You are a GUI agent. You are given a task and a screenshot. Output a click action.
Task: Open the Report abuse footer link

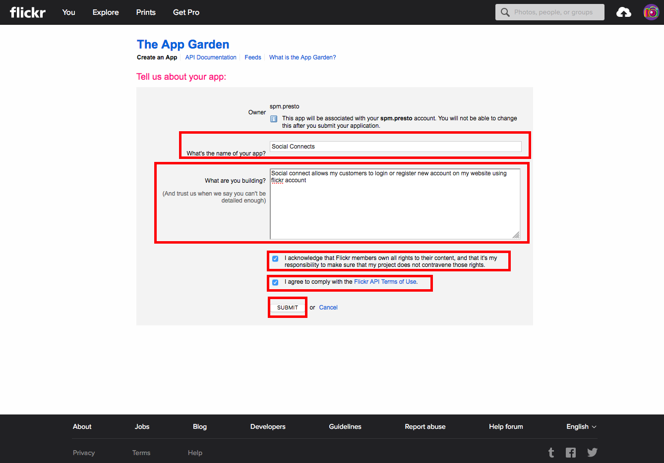click(425, 426)
